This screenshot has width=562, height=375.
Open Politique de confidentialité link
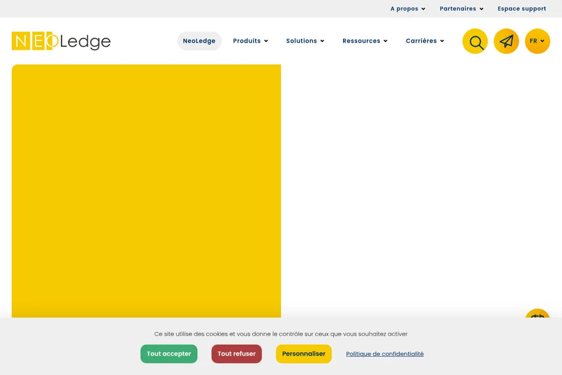[385, 354]
